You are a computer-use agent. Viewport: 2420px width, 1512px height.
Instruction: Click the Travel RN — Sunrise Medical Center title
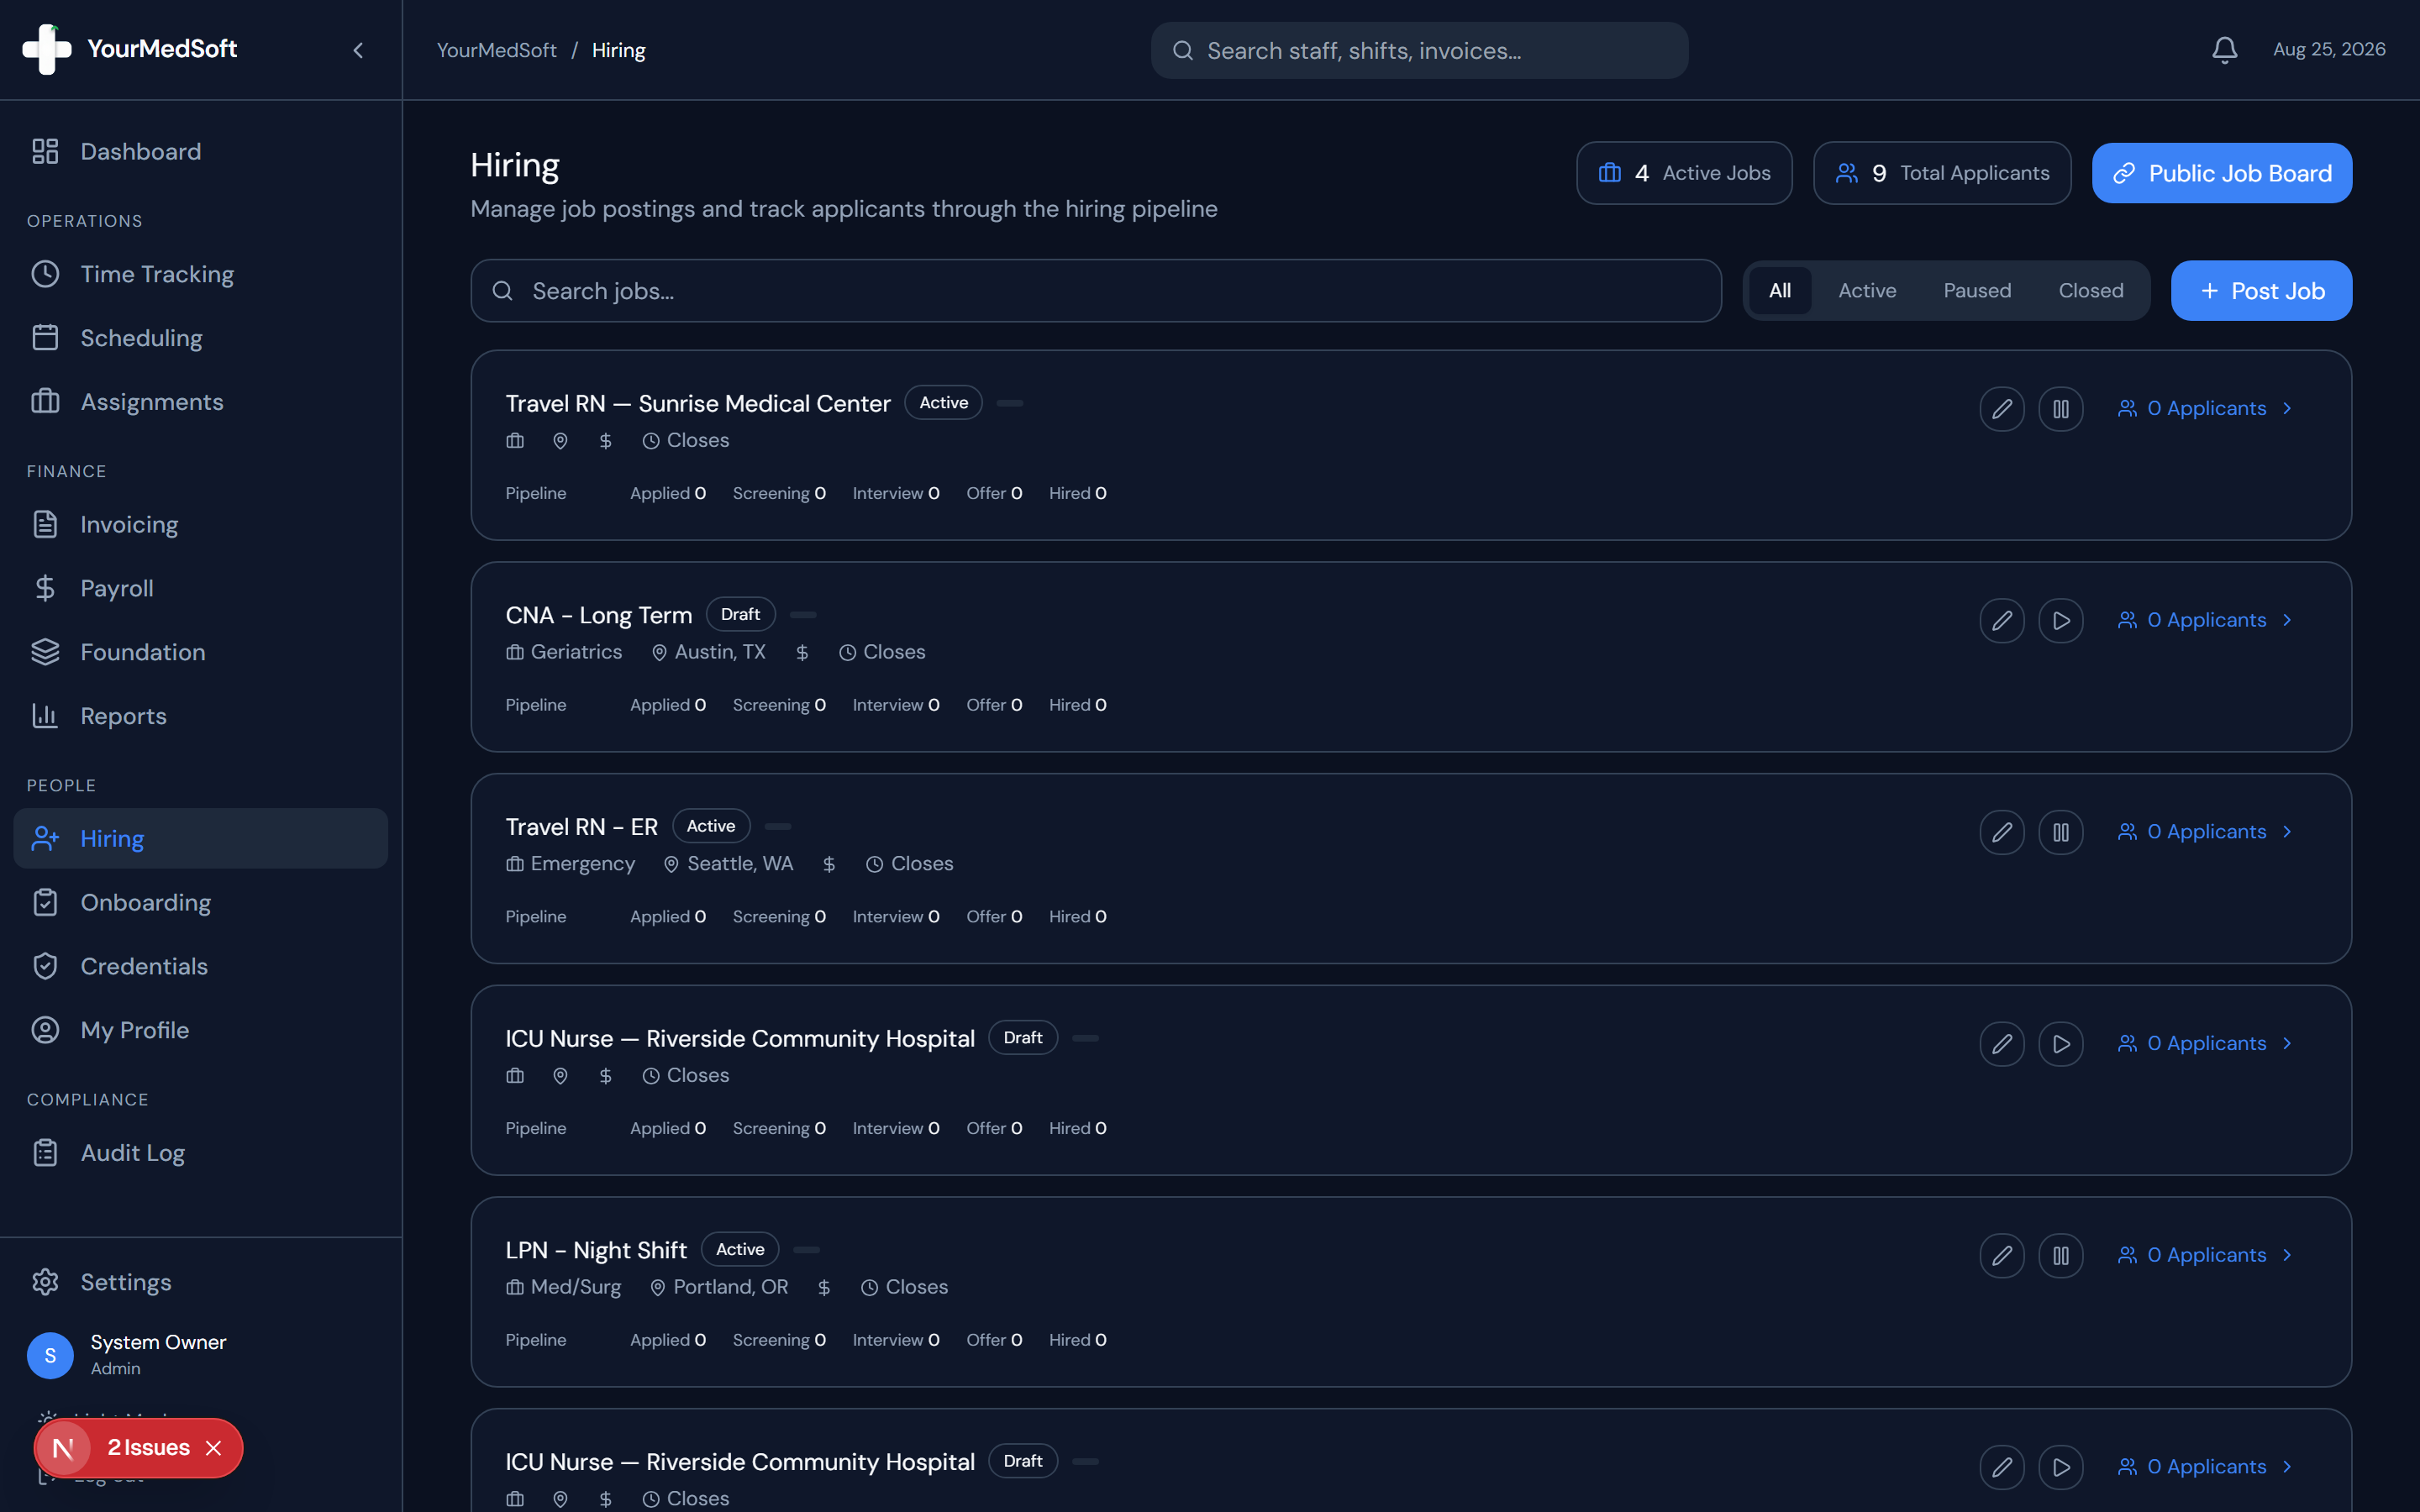pos(698,403)
